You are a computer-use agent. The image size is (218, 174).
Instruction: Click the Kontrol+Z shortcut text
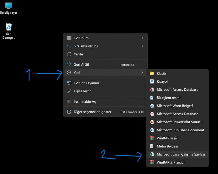point(127,65)
